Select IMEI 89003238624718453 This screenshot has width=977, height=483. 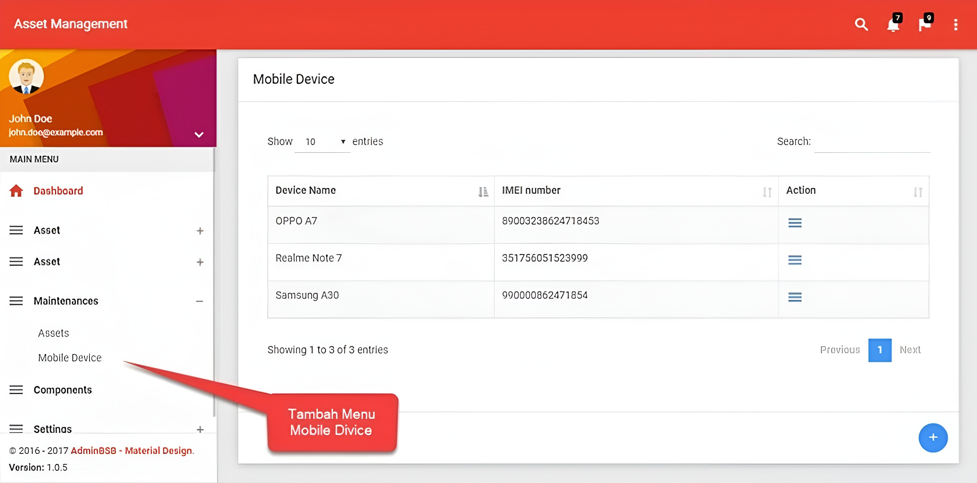550,221
